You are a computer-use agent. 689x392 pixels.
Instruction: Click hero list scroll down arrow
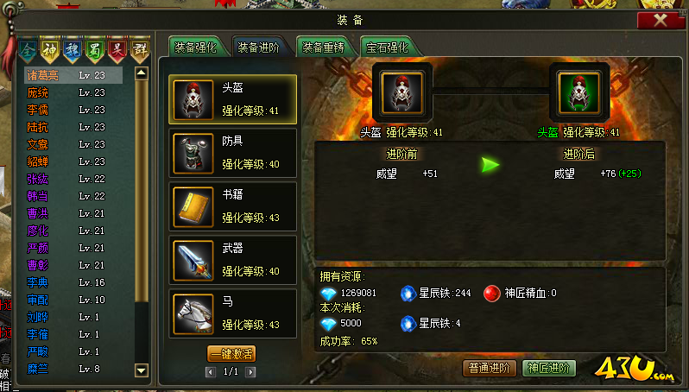[x=142, y=370]
